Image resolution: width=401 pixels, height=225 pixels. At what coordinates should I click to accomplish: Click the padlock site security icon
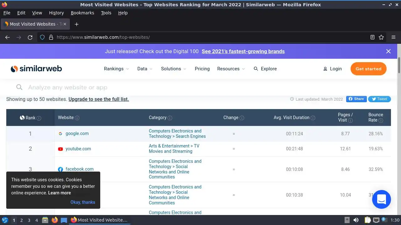[51, 37]
